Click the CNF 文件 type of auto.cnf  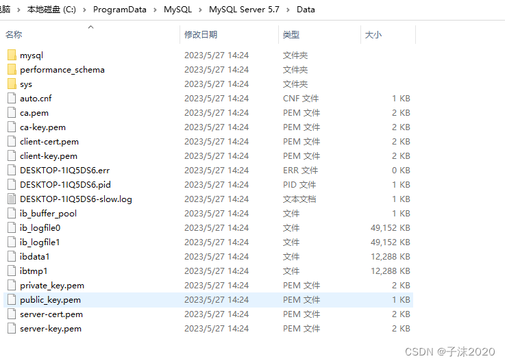pyautogui.click(x=301, y=98)
